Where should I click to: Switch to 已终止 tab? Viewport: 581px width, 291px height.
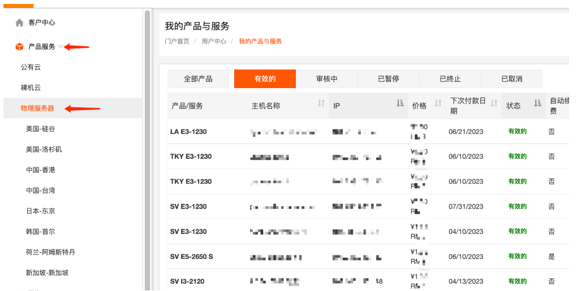(450, 79)
